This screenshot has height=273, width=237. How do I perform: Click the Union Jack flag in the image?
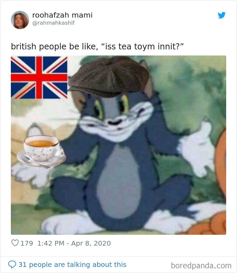tap(39, 77)
